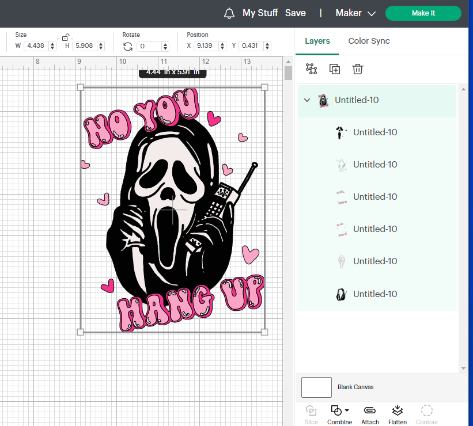The width and height of the screenshot is (473, 426).
Task: Click the Ghostface design on canvas
Action: (x=172, y=210)
